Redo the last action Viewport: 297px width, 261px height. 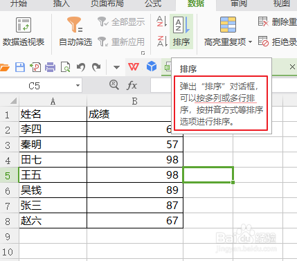click(96, 67)
